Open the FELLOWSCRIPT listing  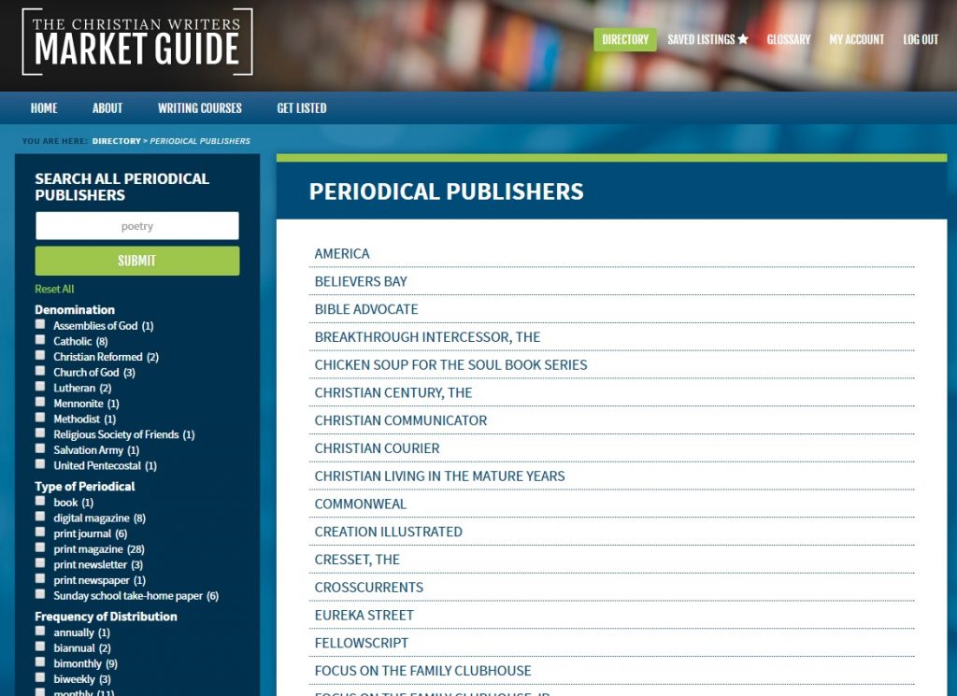[x=362, y=643]
